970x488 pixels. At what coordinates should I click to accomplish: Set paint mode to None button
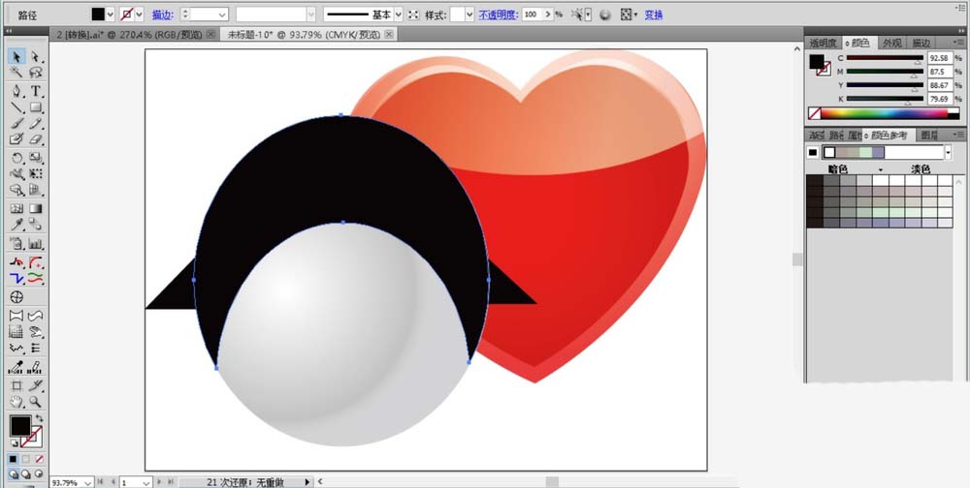click(x=39, y=460)
